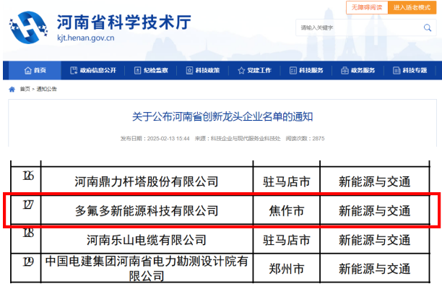Open the 纪检监察 nav item
The width and height of the screenshot is (442, 284).
point(151,70)
